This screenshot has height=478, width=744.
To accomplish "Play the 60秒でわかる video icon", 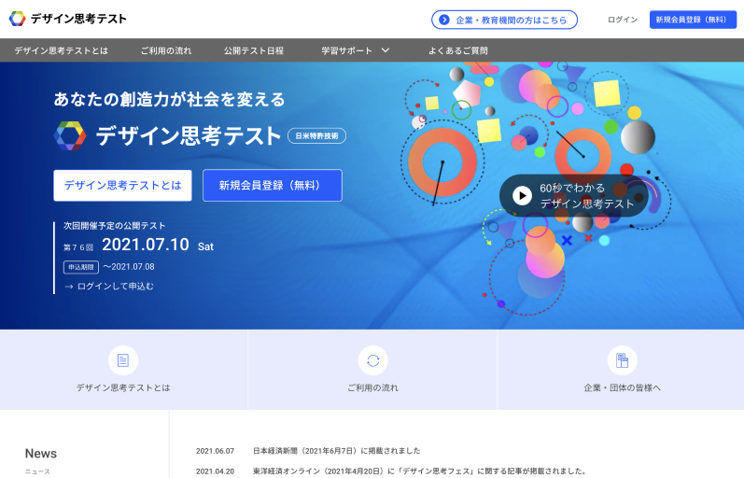I will tap(522, 195).
